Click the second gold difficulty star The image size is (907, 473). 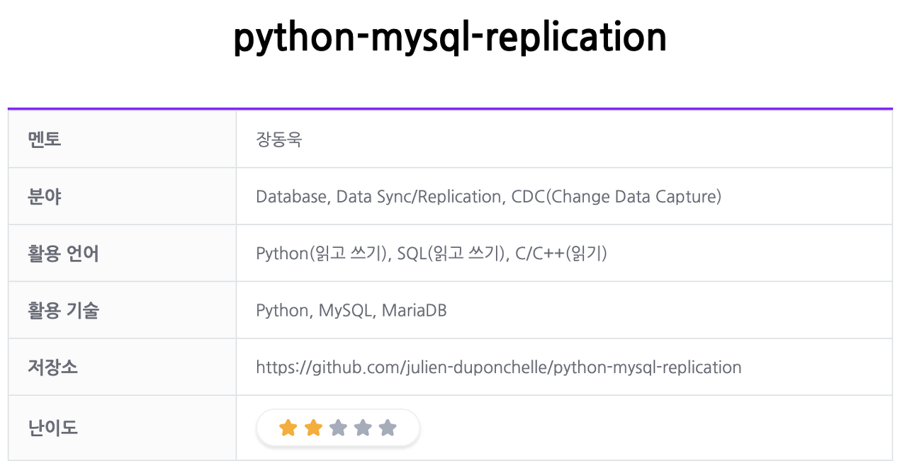point(313,428)
